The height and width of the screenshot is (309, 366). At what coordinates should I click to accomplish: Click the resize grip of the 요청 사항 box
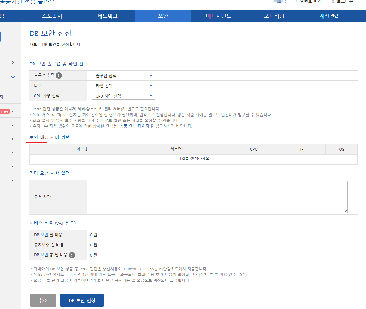coord(346,211)
